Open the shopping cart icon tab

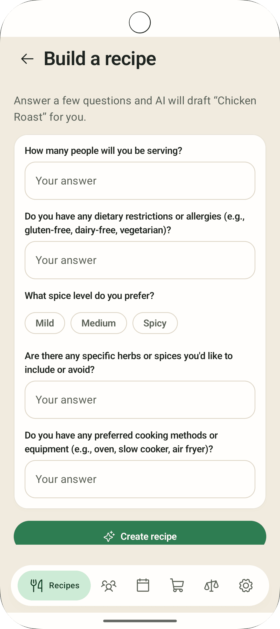click(177, 585)
